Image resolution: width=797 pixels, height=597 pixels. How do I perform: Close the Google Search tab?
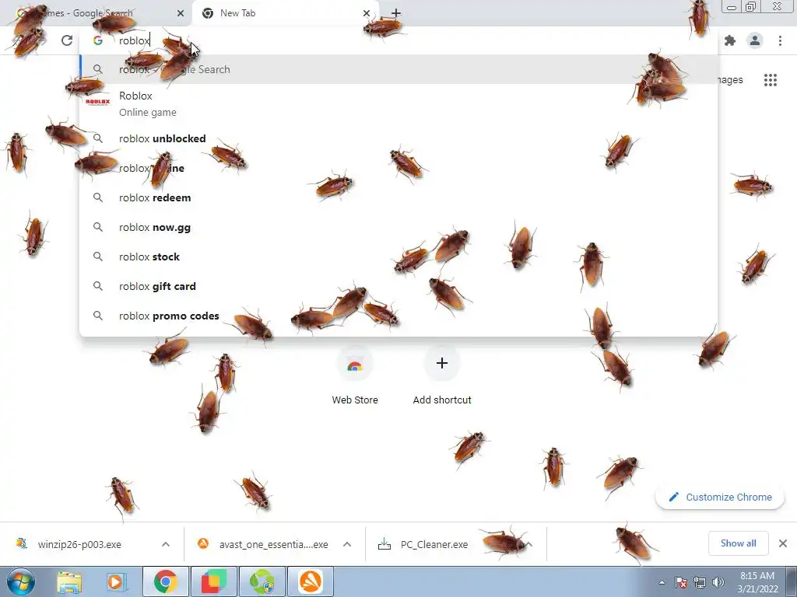click(x=180, y=13)
